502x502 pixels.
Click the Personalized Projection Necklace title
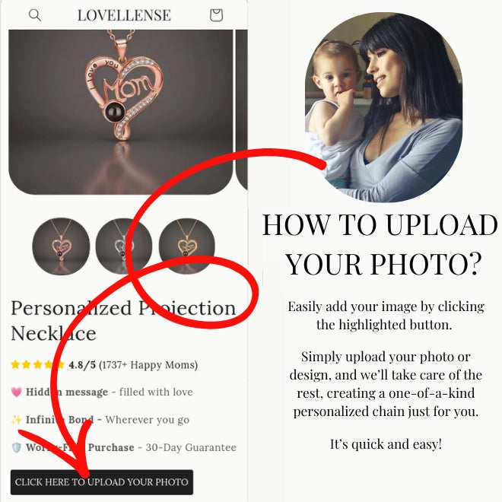click(123, 320)
